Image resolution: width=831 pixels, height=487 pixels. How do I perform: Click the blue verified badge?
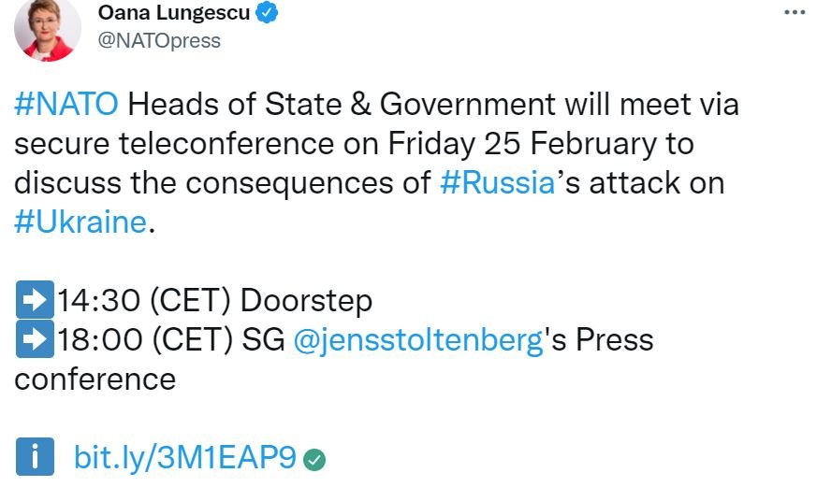(x=269, y=14)
